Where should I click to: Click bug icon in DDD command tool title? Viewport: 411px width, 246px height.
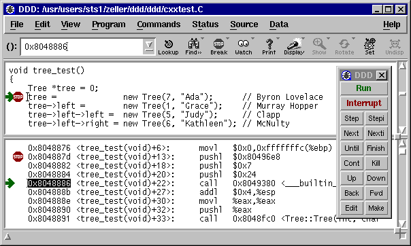pos(346,75)
